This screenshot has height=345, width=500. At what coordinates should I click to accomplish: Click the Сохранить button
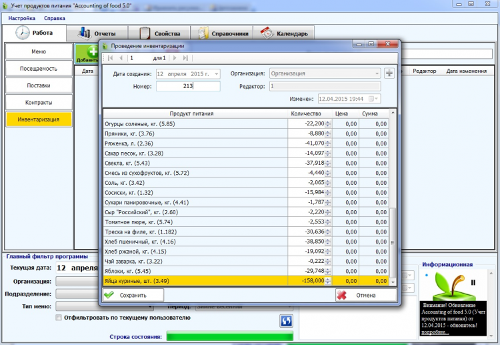(133, 295)
